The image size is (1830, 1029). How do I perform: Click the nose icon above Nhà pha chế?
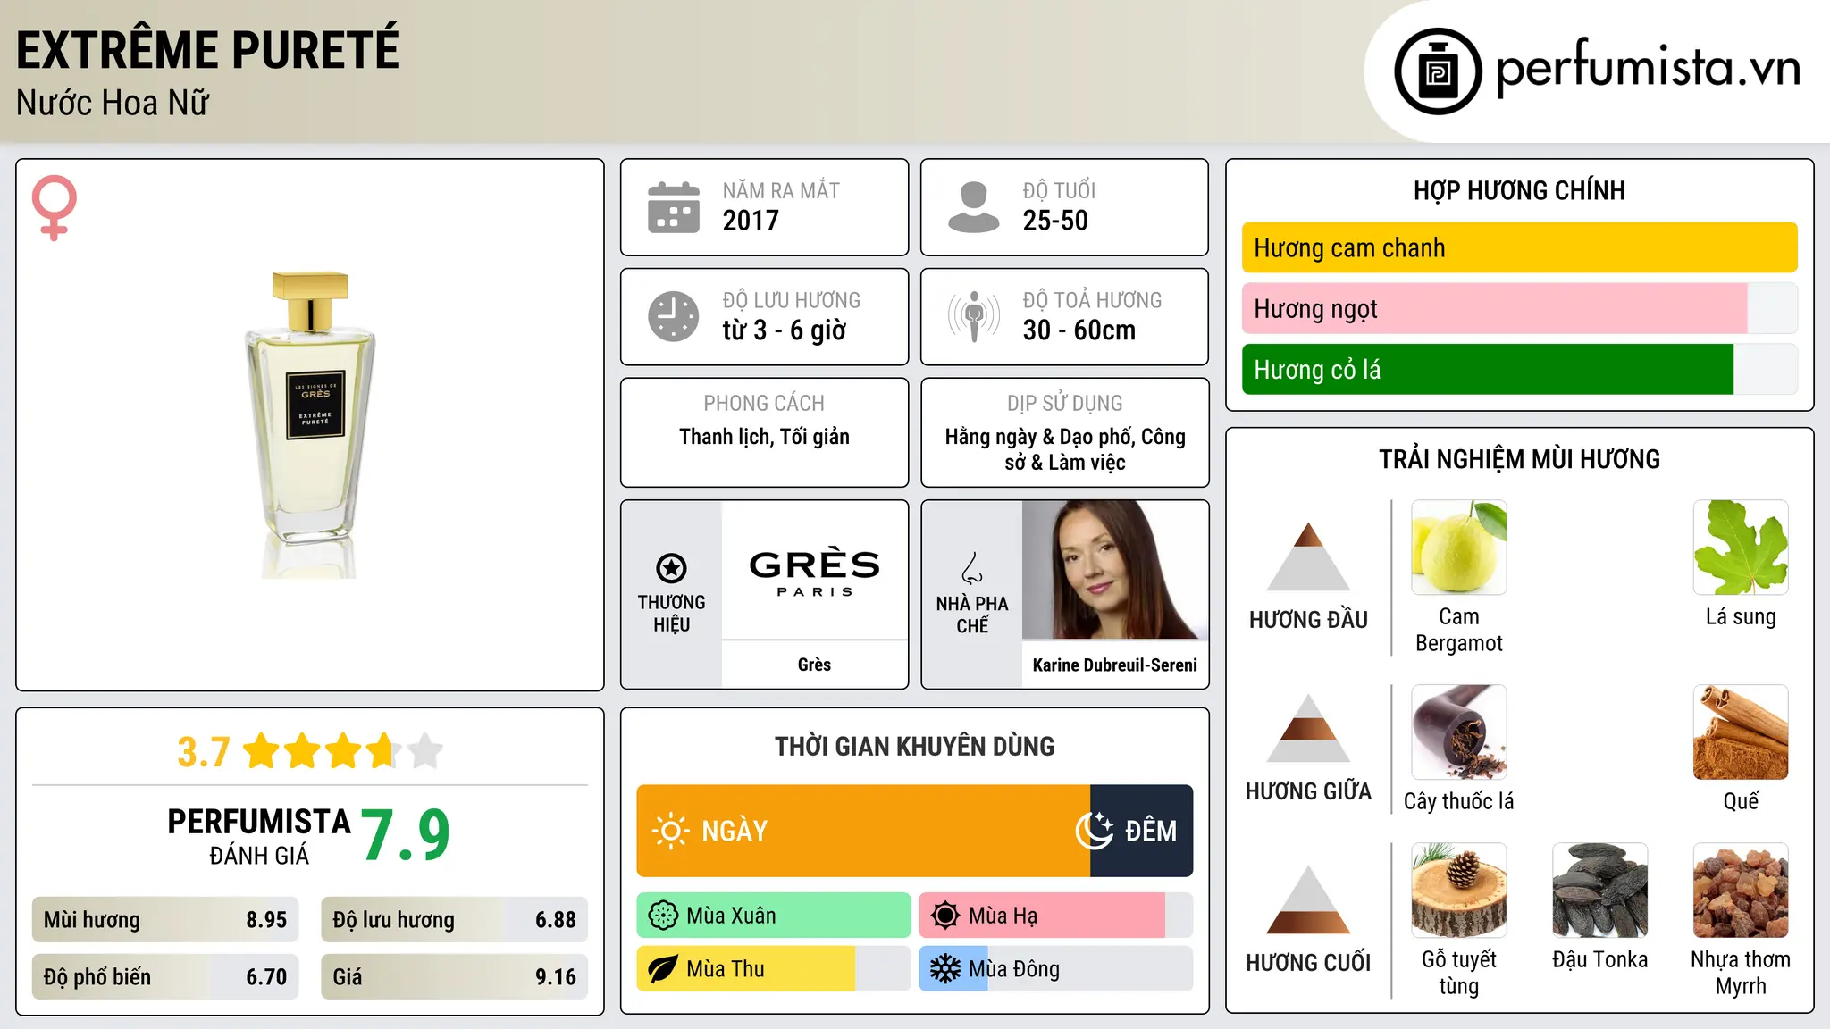click(972, 567)
